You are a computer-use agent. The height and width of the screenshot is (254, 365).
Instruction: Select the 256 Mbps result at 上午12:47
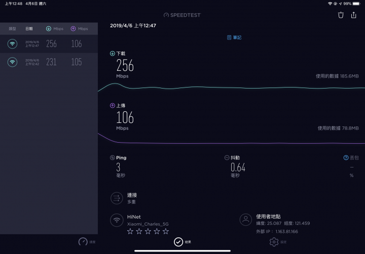coord(49,44)
